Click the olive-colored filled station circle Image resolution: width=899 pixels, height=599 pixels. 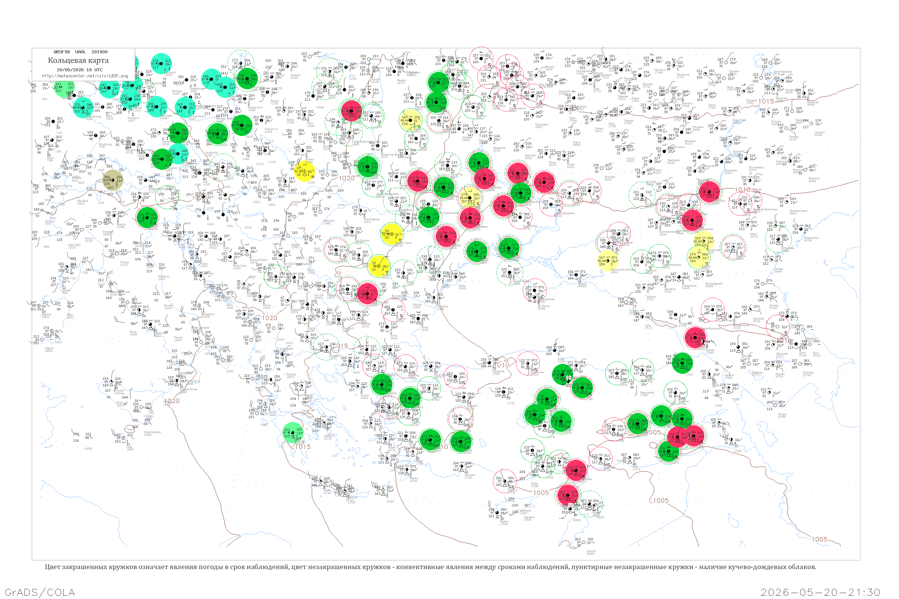click(x=113, y=180)
